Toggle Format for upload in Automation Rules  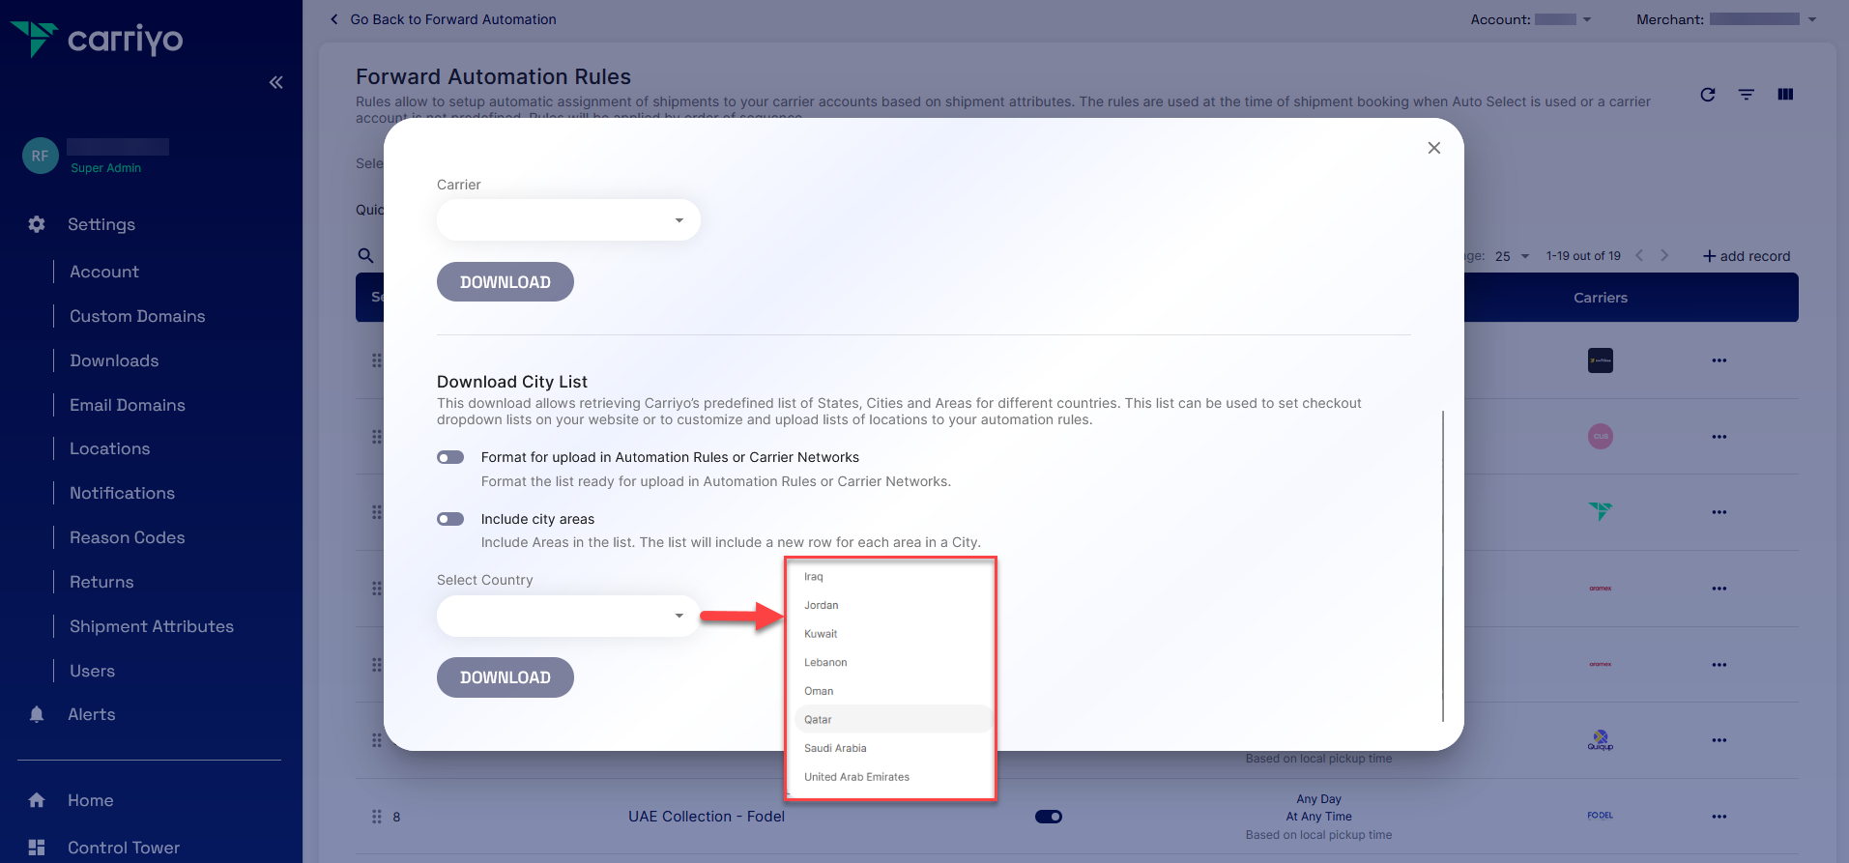click(x=450, y=457)
